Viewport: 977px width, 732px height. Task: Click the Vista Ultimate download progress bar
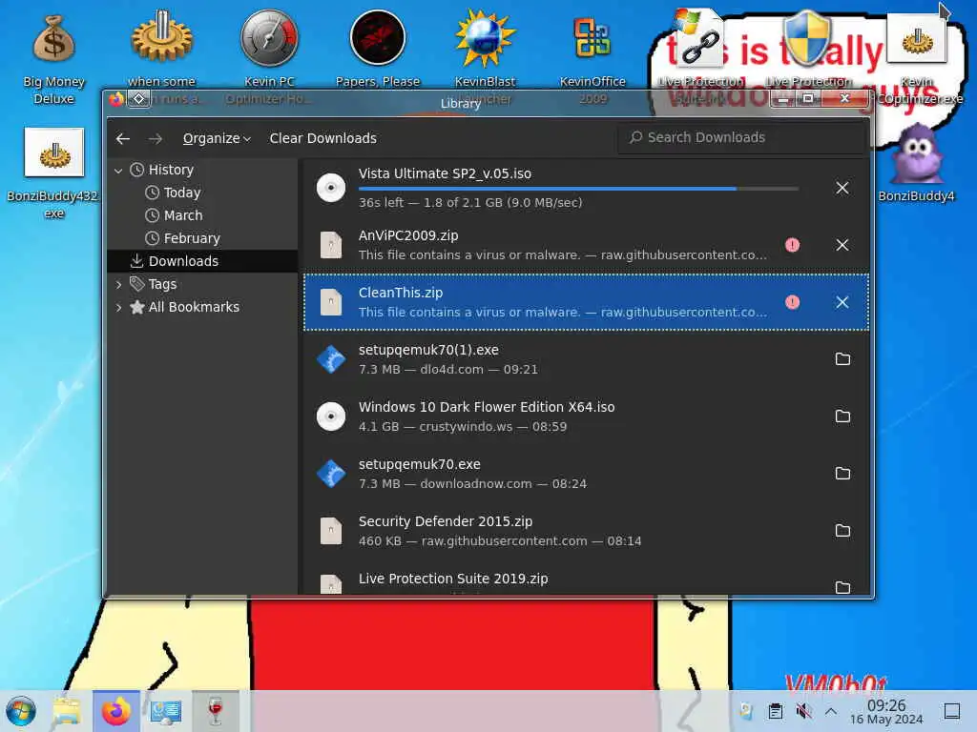pyautogui.click(x=578, y=188)
